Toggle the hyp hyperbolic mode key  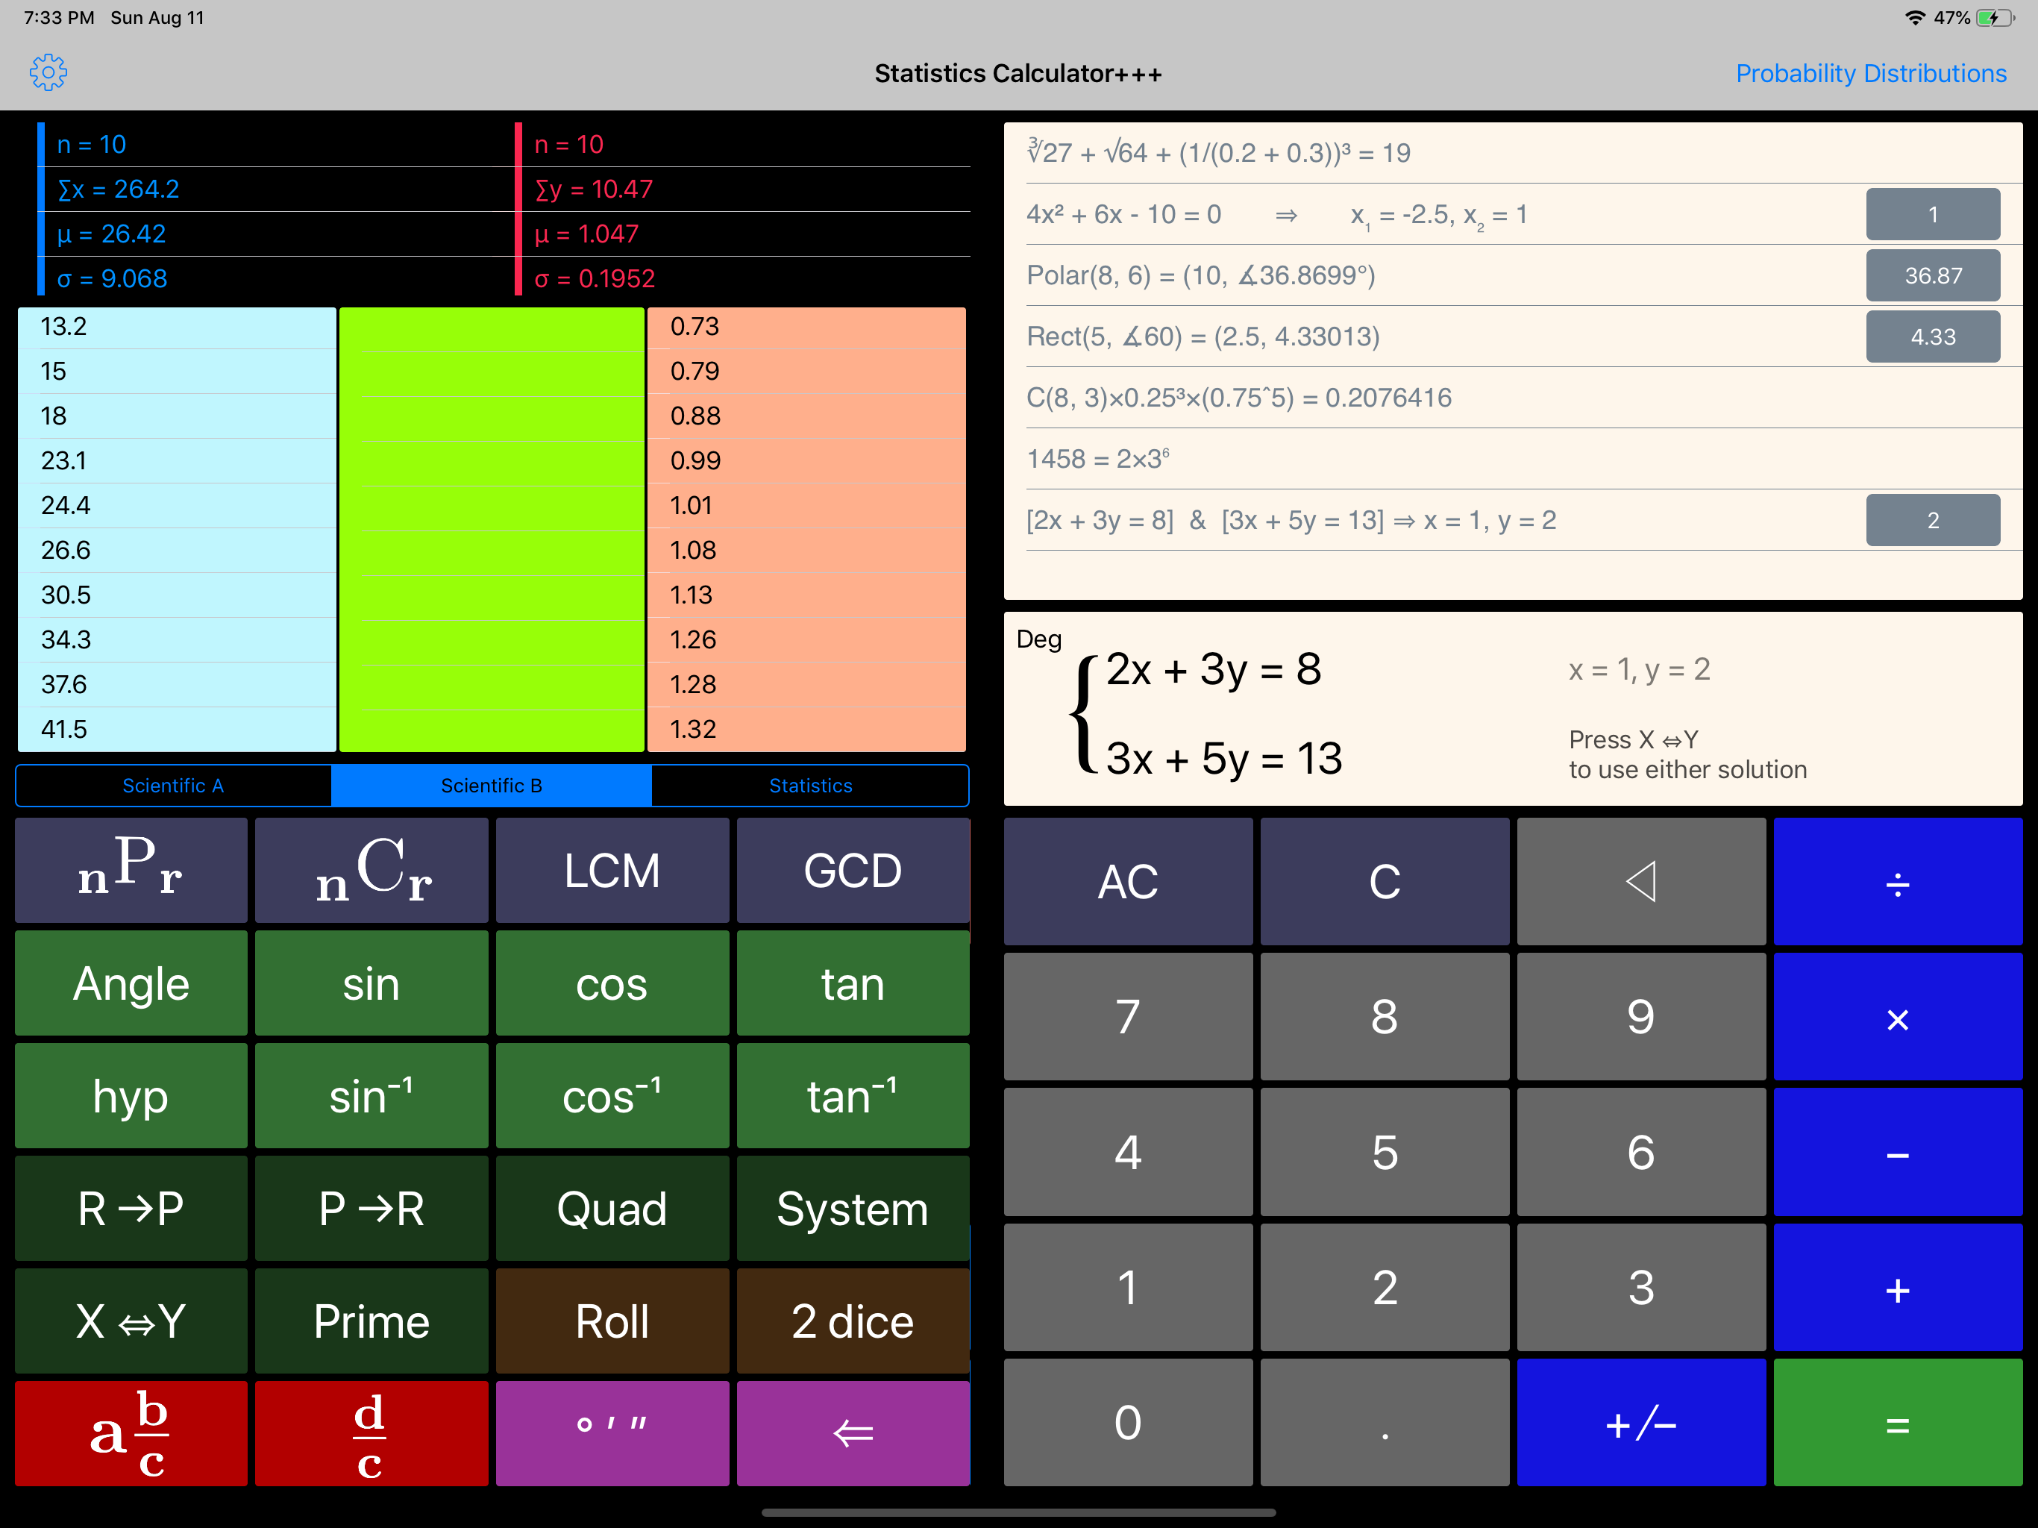(131, 1096)
